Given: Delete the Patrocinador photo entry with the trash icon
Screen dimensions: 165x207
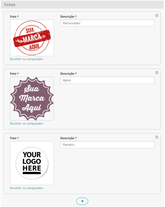Looking at the screenshot, I should 157,16.
